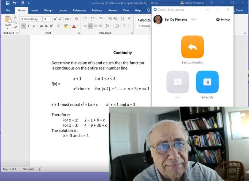Open the References ribbon tab

pos(79,11)
